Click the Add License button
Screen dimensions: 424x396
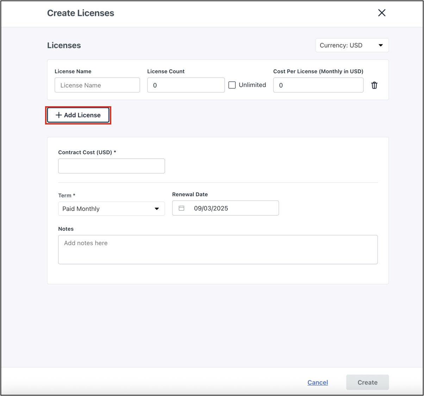pyautogui.click(x=78, y=115)
